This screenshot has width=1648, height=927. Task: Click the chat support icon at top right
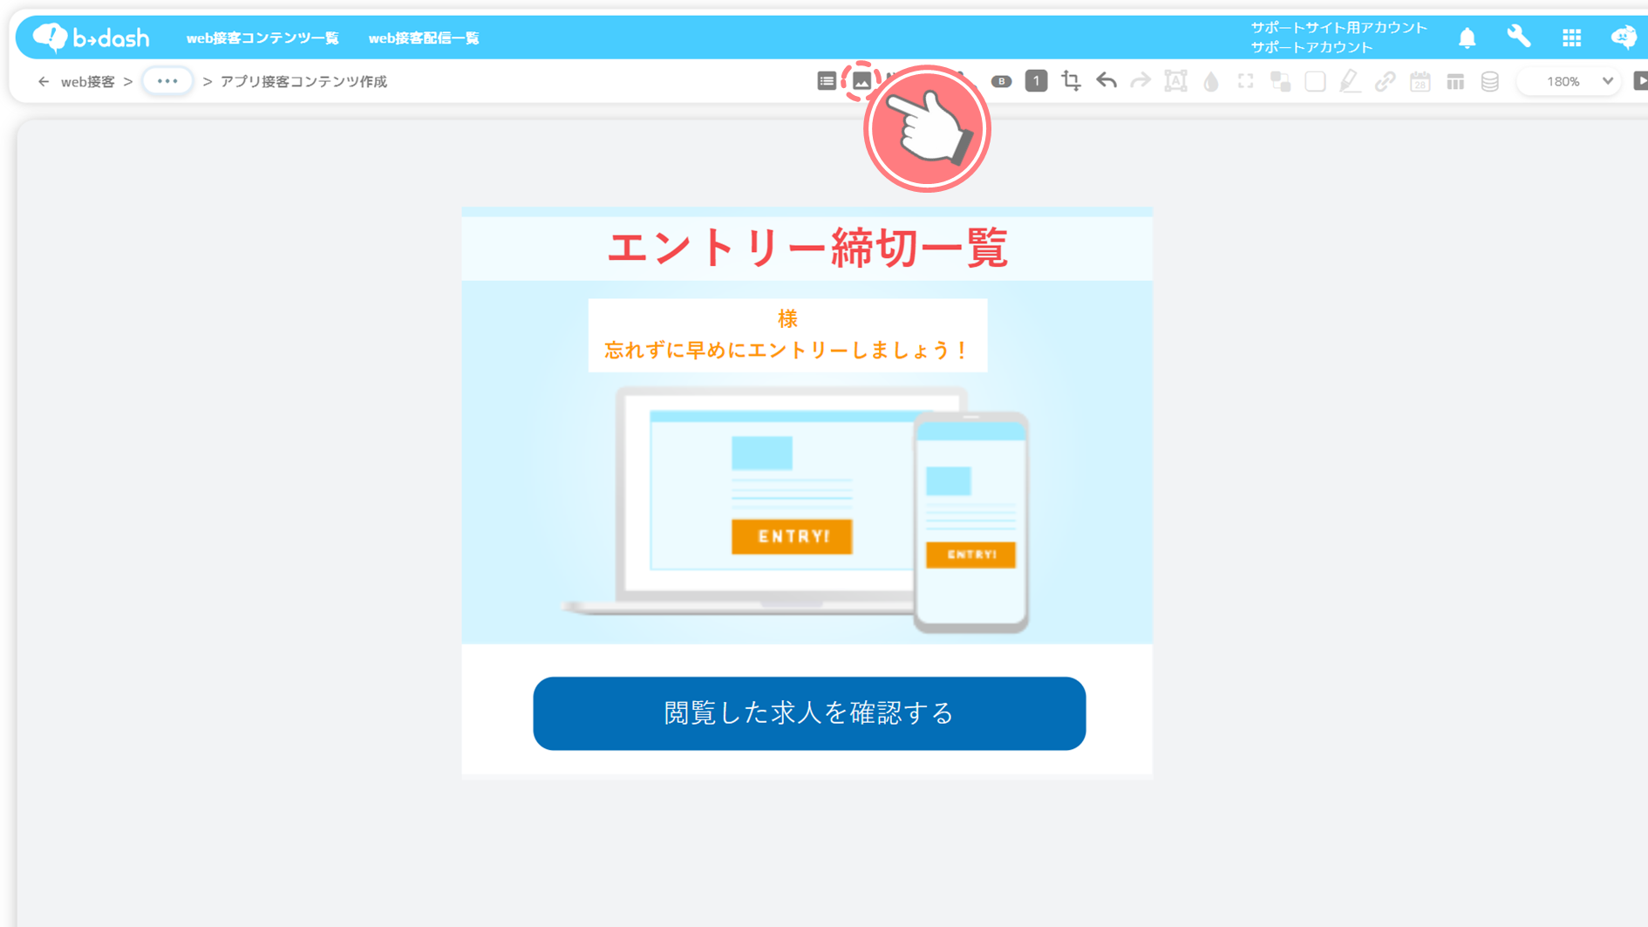(1624, 37)
